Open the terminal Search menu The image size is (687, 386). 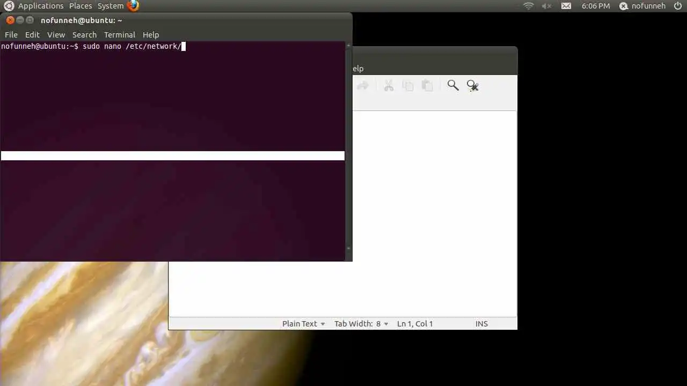coord(84,35)
